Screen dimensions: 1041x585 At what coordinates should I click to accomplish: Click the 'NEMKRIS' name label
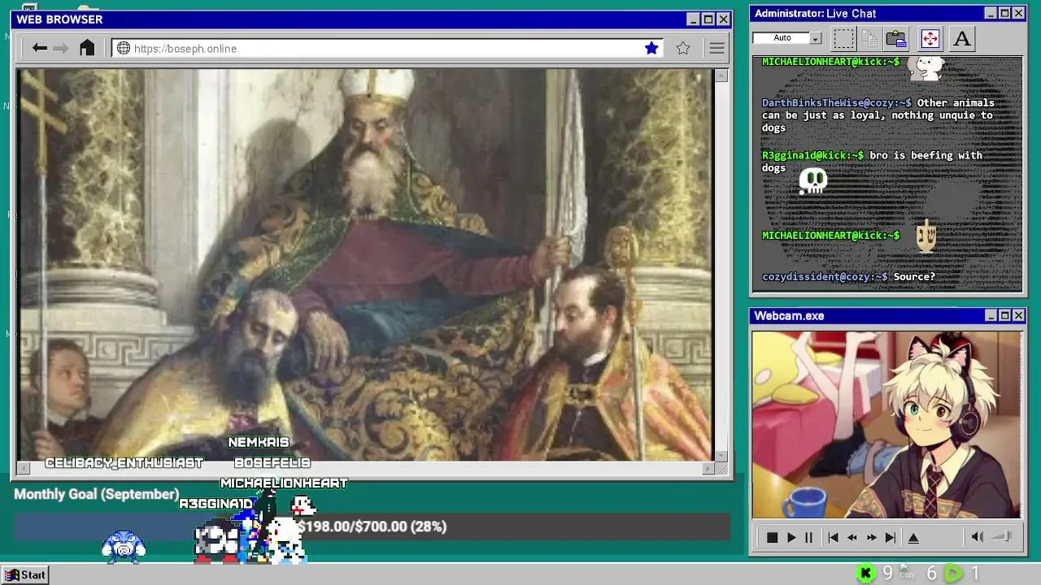tap(259, 443)
